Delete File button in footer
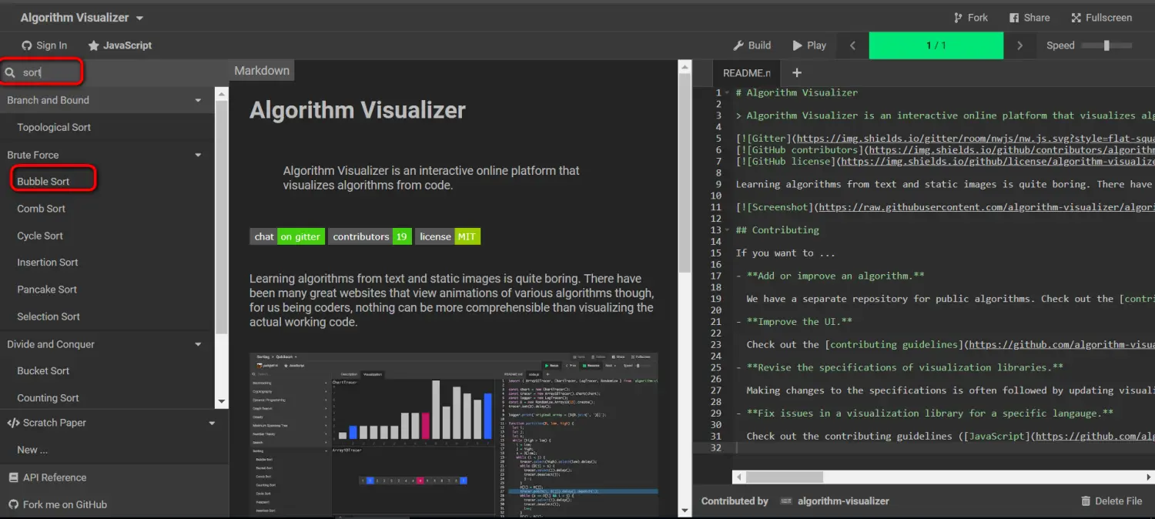 click(x=1112, y=501)
